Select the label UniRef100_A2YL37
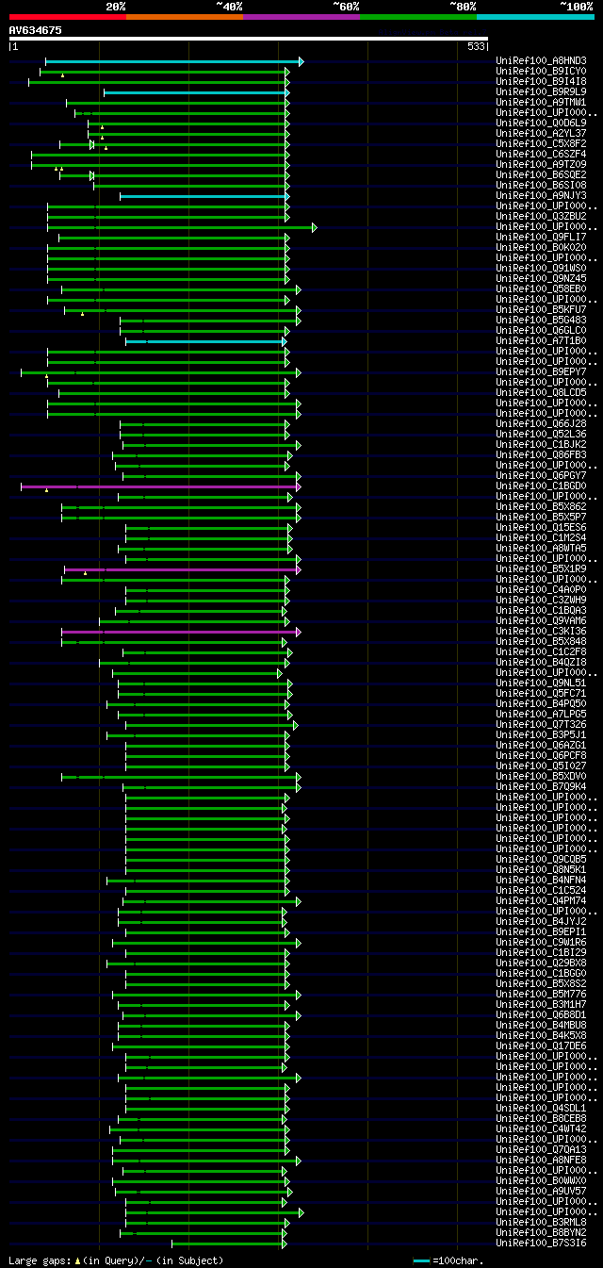This screenshot has width=603, height=1268. point(541,134)
